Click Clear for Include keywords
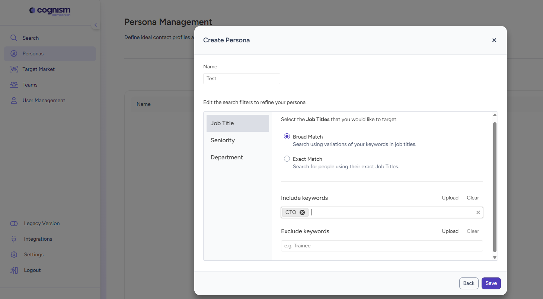Viewport: 543px width, 299px height. 473,198
